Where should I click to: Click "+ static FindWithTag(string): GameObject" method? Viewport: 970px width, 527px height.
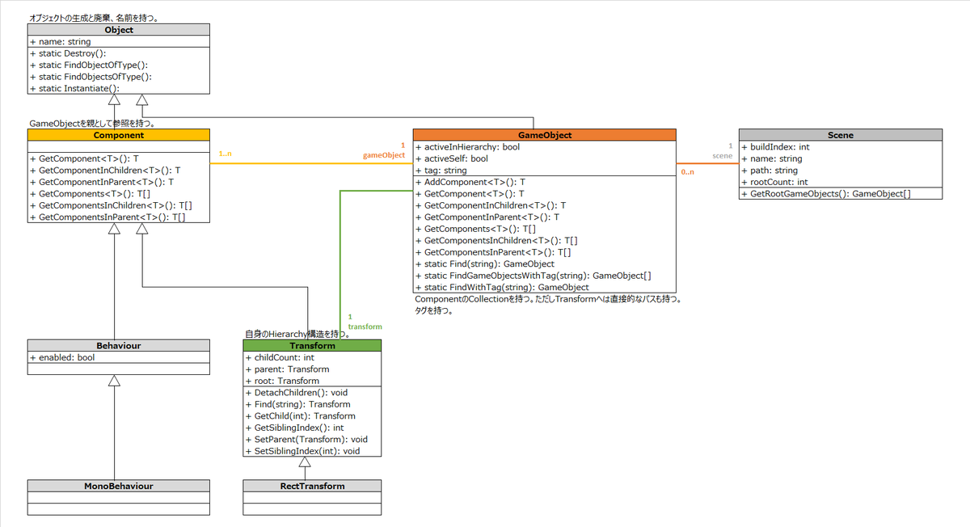tap(502, 287)
